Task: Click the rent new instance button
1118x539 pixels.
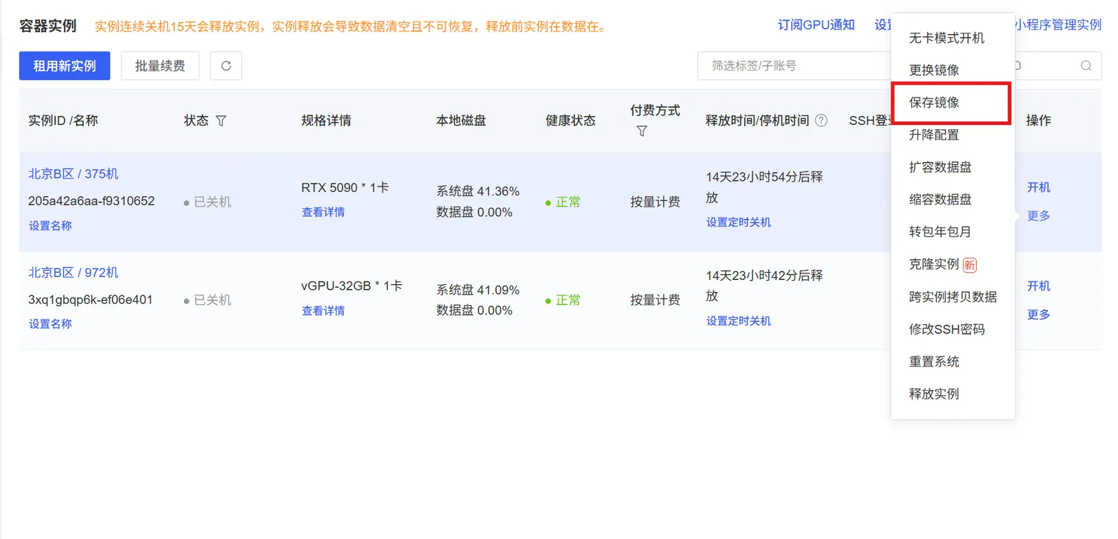Action: pyautogui.click(x=64, y=66)
